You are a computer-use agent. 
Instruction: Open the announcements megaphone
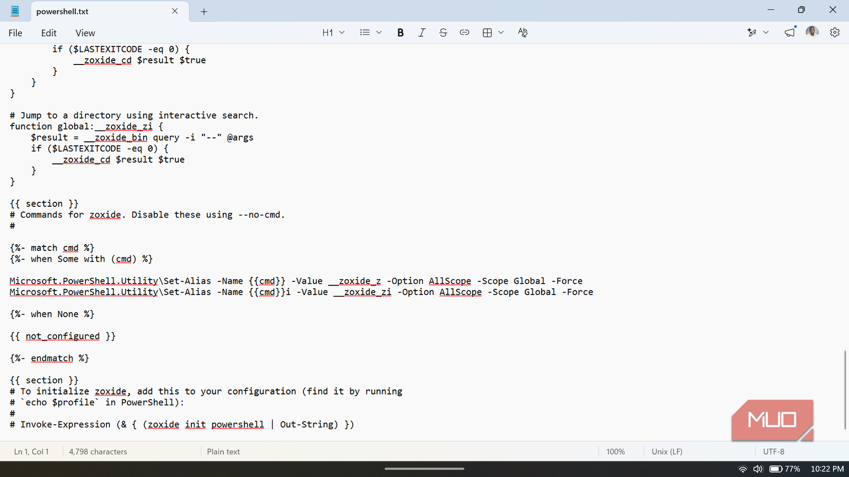[x=790, y=33]
